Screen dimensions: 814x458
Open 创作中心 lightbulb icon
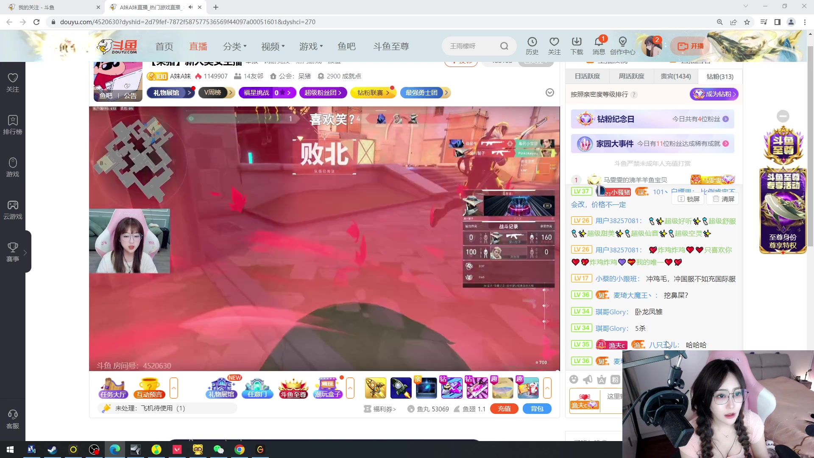tap(622, 46)
